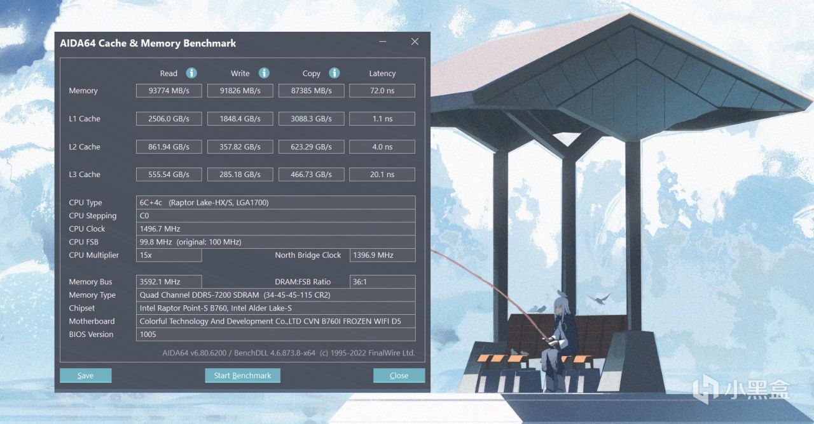The image size is (814, 424).
Task: Select Memory Latency value 72.0 ns
Action: tap(382, 91)
